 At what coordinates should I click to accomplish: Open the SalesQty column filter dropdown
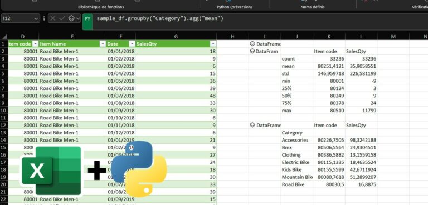tap(213, 44)
